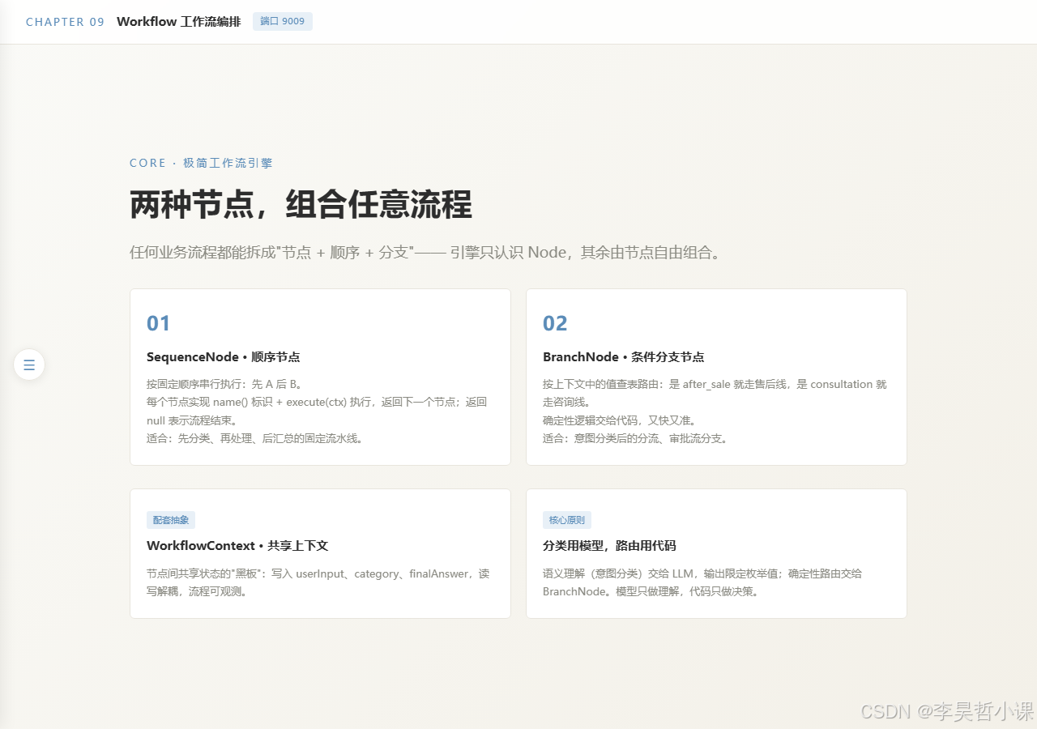
Task: Click the CORE · 极简工作流引擎 subtitle
Action: [201, 163]
